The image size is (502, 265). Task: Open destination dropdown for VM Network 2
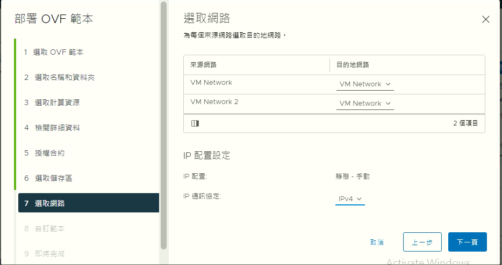tap(365, 104)
